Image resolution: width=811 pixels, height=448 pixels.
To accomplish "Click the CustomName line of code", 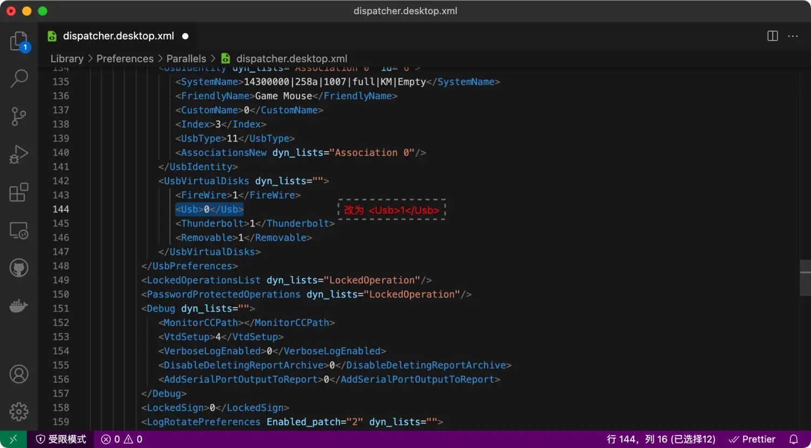I will pyautogui.click(x=249, y=110).
